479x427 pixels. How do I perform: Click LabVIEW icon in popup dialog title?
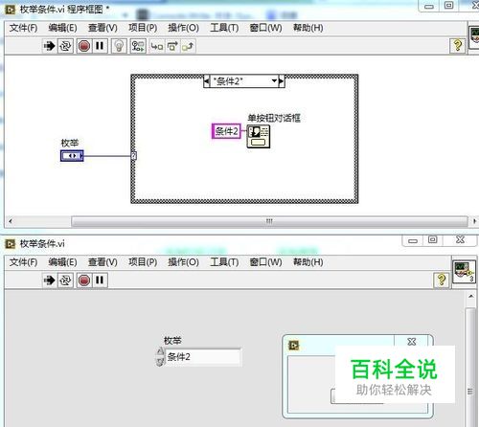pos(293,346)
